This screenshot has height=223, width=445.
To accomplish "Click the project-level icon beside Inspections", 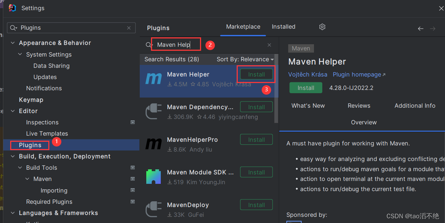I will [133, 123].
